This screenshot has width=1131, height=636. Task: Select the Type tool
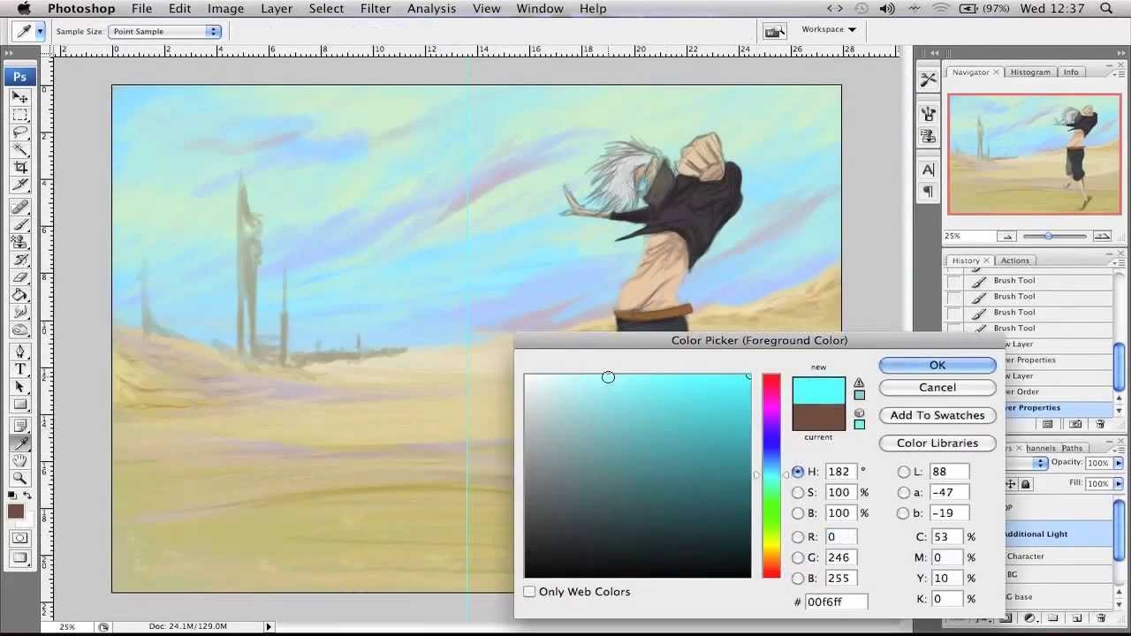tap(19, 369)
